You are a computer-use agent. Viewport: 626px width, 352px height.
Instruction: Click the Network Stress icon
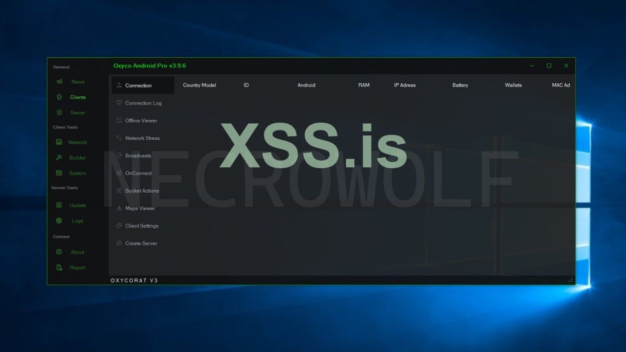[x=119, y=138]
